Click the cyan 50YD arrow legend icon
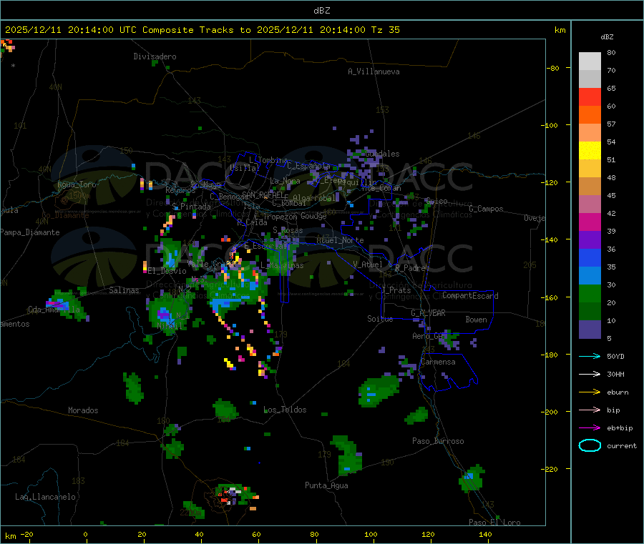Screen dimensions: 644x544 click(590, 356)
